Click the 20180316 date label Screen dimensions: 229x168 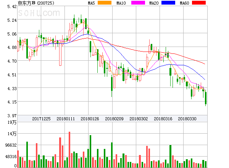(x=163, y=119)
